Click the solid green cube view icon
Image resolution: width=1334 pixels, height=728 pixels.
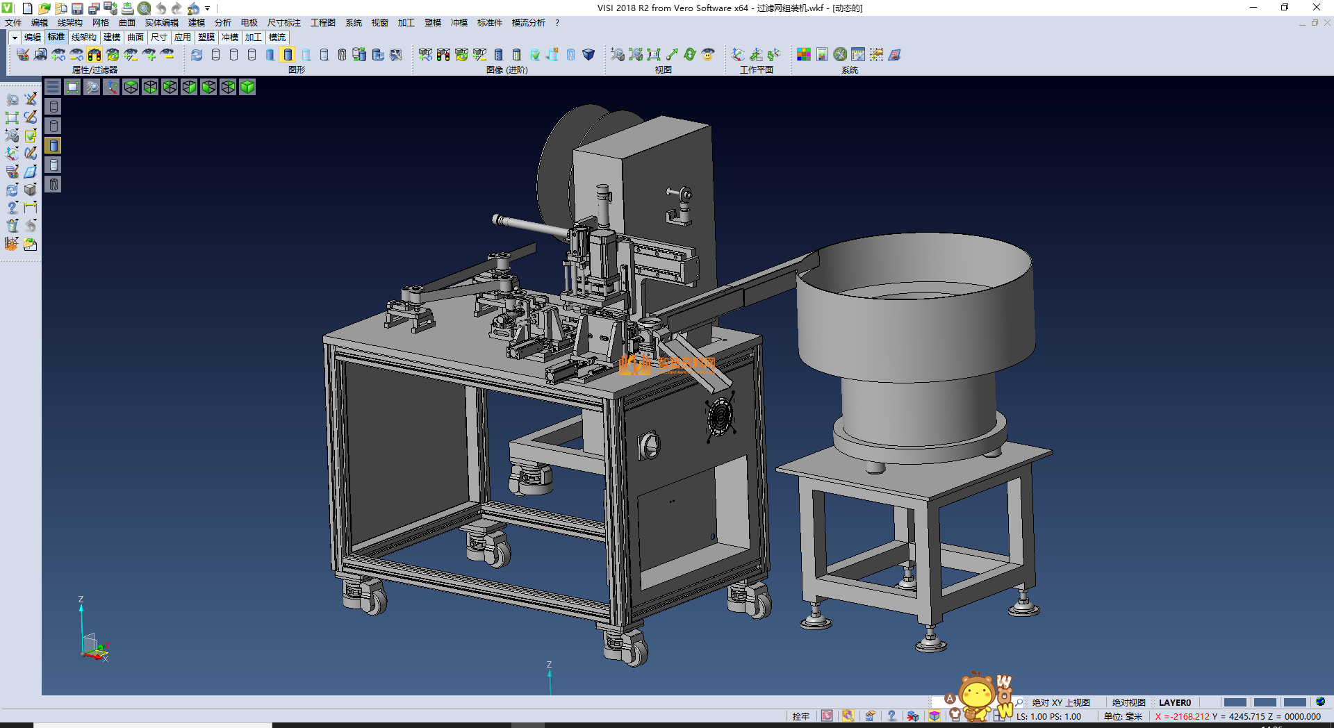[247, 87]
